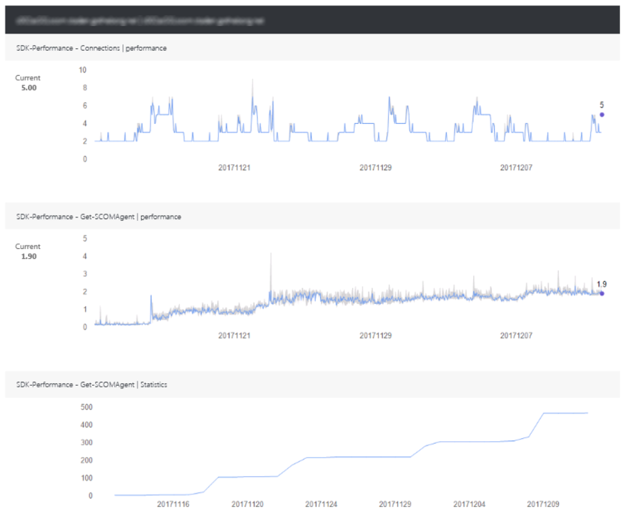Viewport: 626px width, 526px height.
Task: Open the Get-SCOMAgent Statistics panel header
Action: coord(91,385)
